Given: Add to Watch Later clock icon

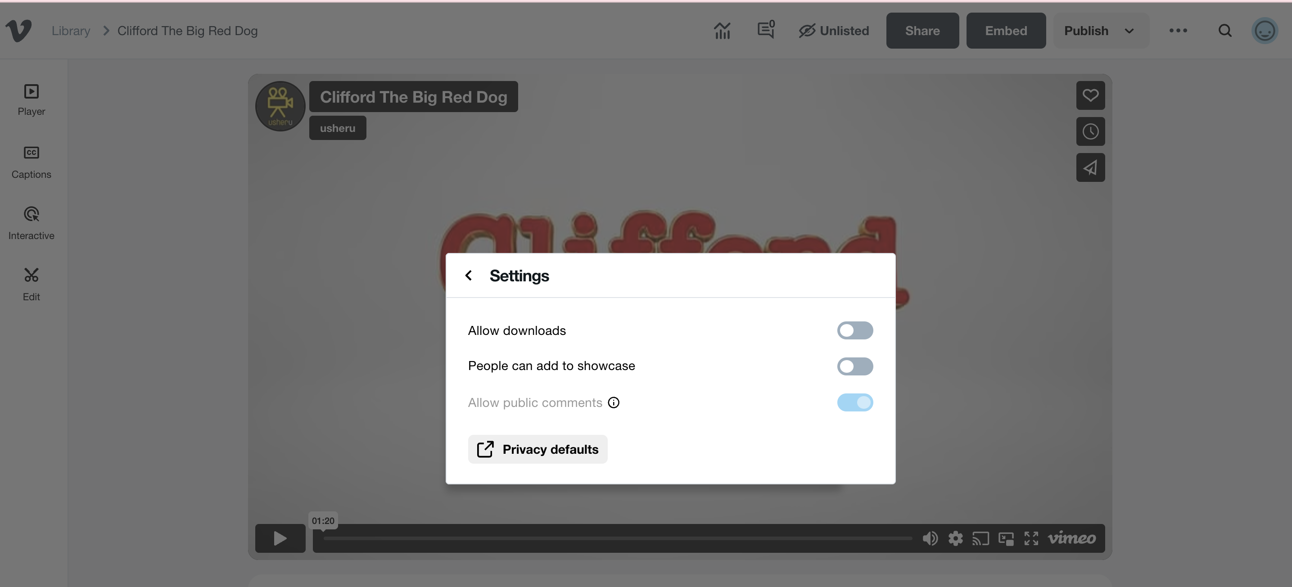Looking at the screenshot, I should (1090, 131).
